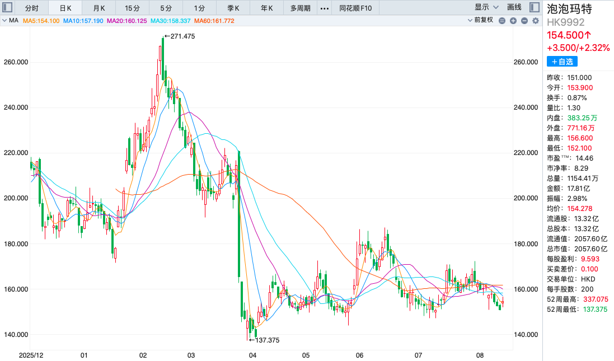Click MA10:157.190 indicator label
The width and height of the screenshot is (614, 361).
(x=83, y=21)
